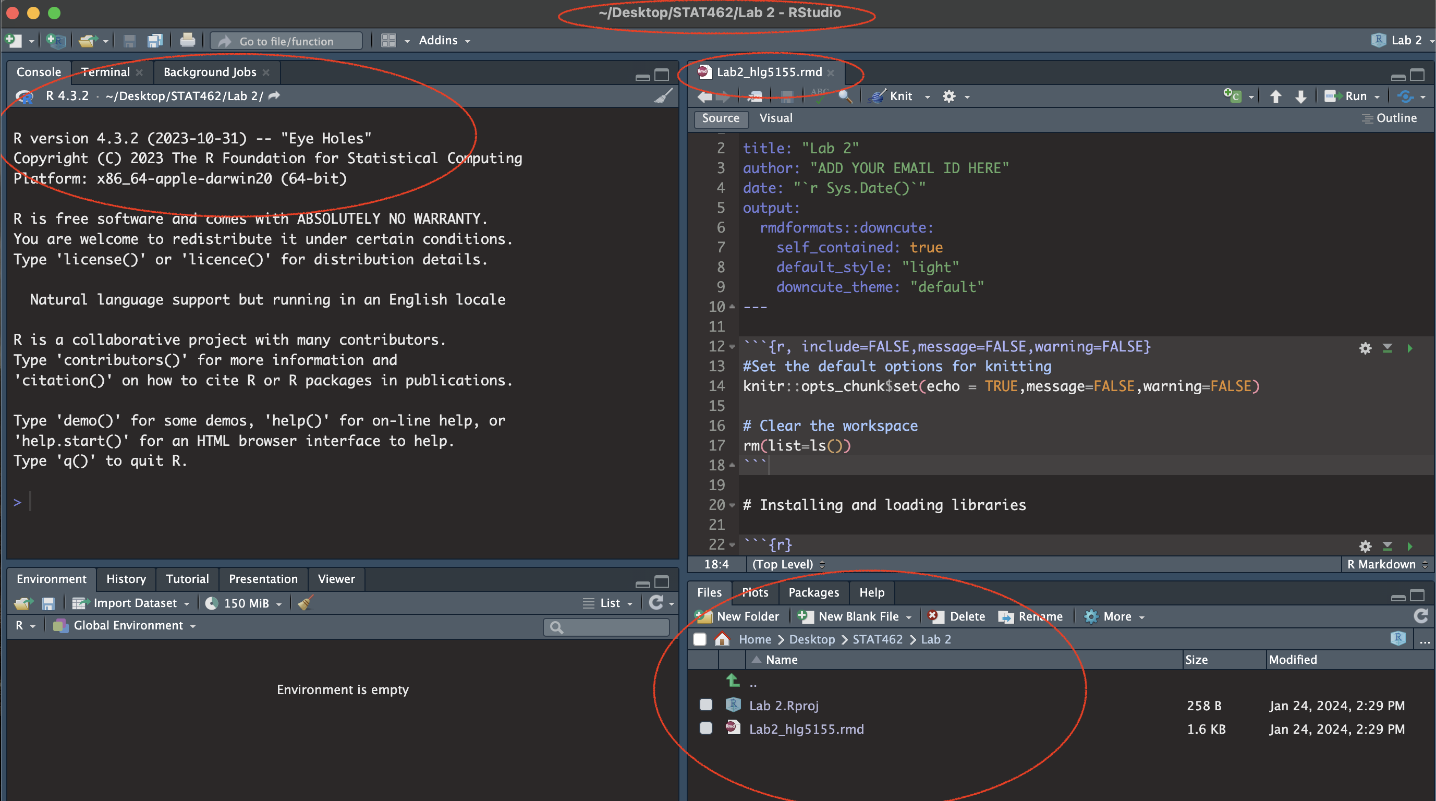The image size is (1436, 801).
Task: Open the Lab2_hlg5155.rmd file link
Action: tap(806, 729)
